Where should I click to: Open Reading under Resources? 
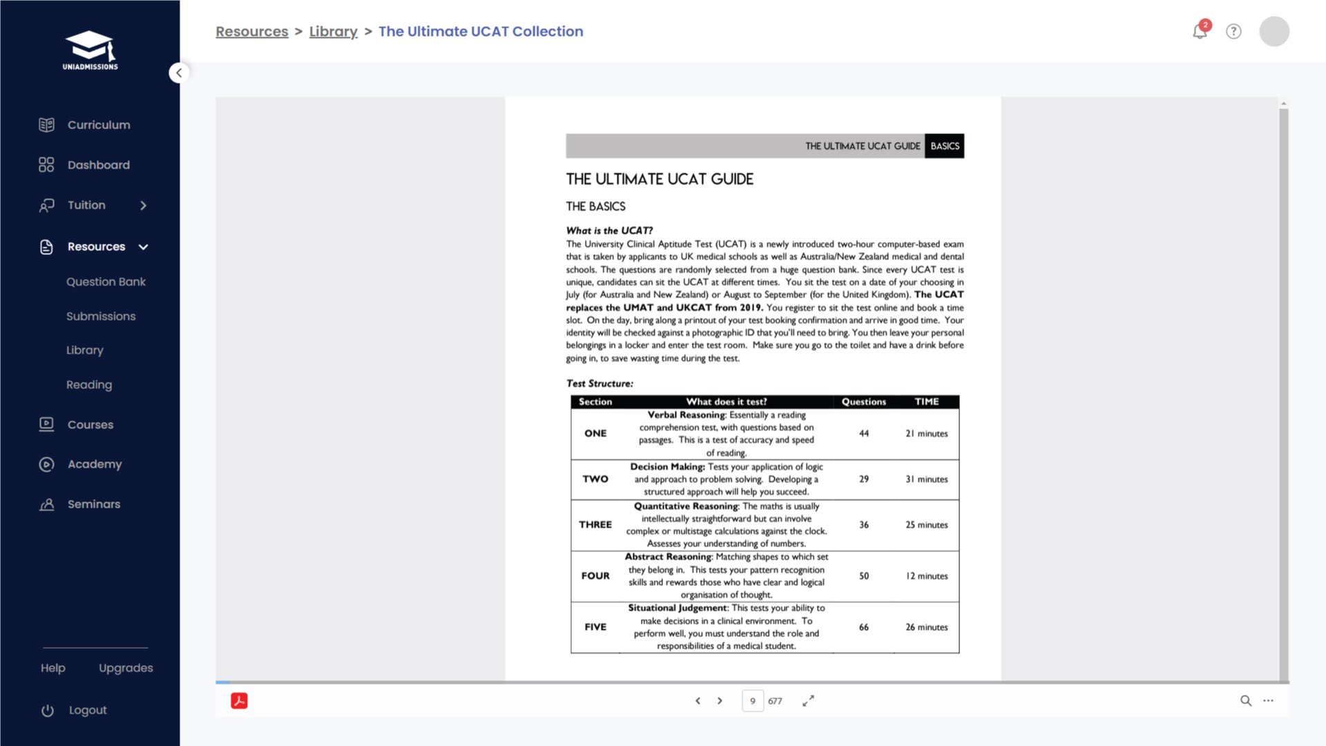click(89, 385)
